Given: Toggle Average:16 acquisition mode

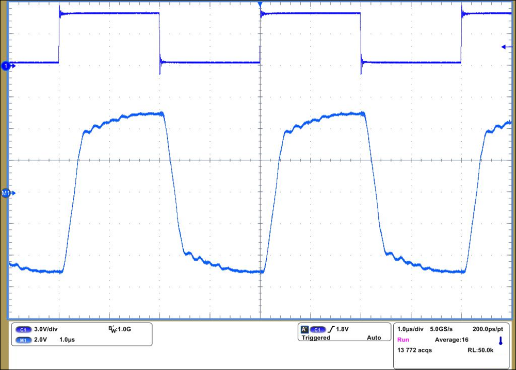Looking at the screenshot, I should click(450, 340).
